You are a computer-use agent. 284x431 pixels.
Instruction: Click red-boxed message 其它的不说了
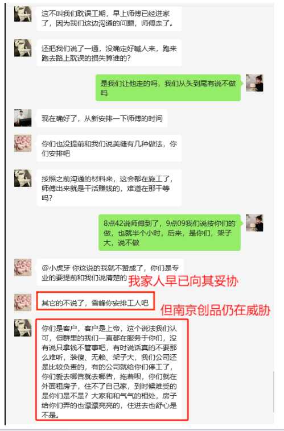pyautogui.click(x=95, y=301)
